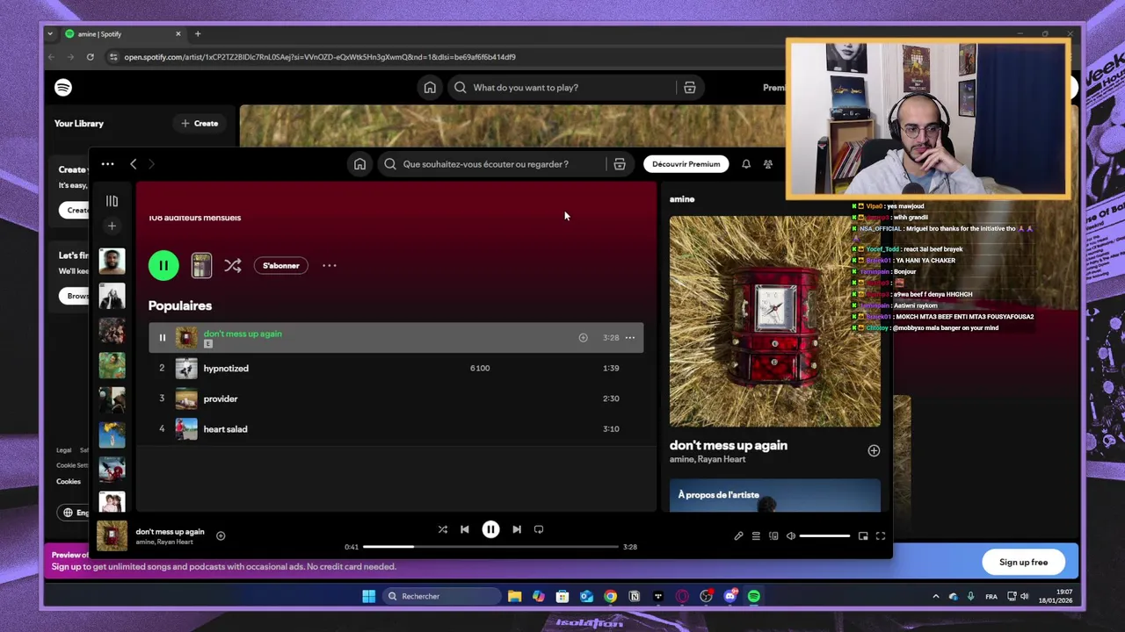Enter fullscreen mode in Spotify player
The width and height of the screenshot is (1125, 632).
(881, 535)
